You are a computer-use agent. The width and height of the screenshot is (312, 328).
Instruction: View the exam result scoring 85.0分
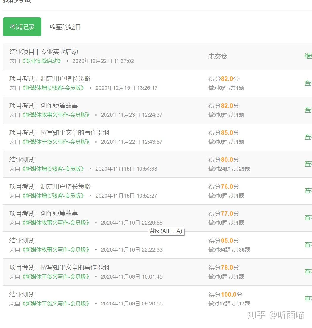308,137
